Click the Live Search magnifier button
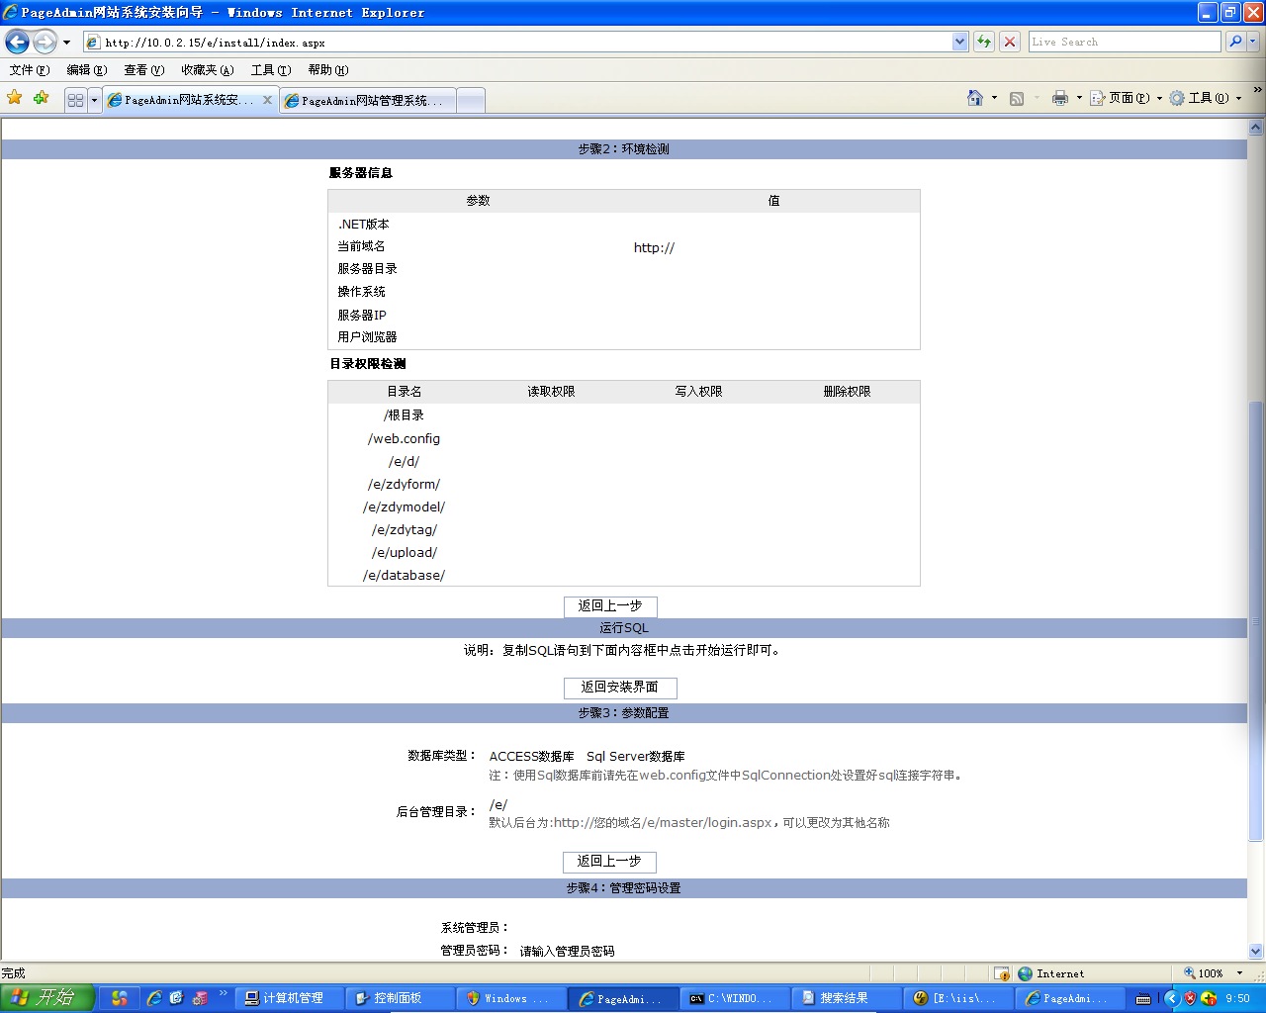This screenshot has width=1266, height=1013. [x=1234, y=42]
